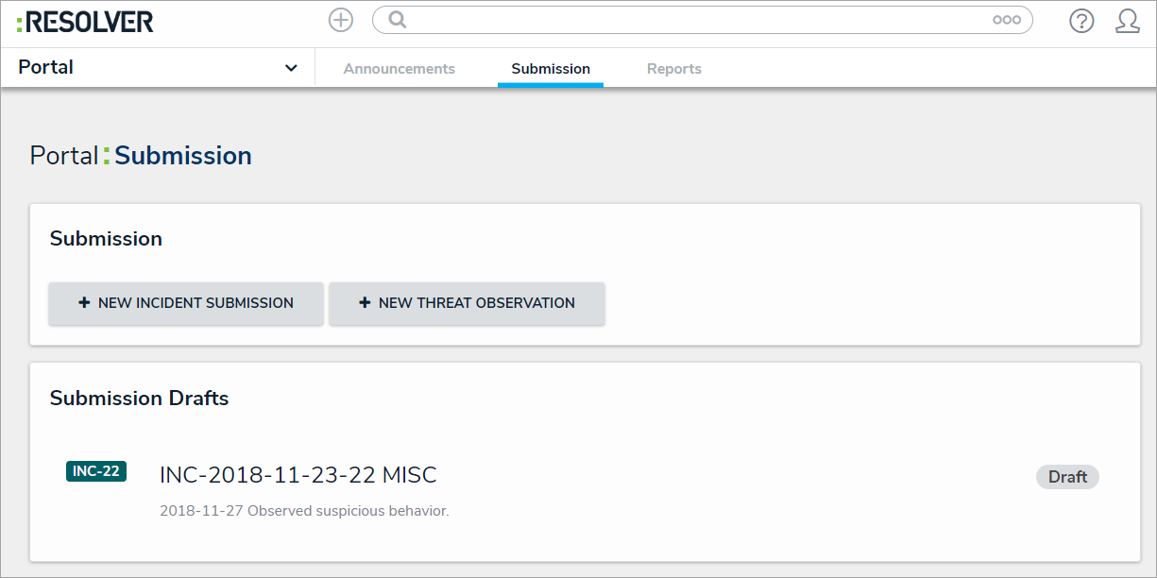The image size is (1157, 578).
Task: Open the user profile icon
Action: click(1128, 21)
